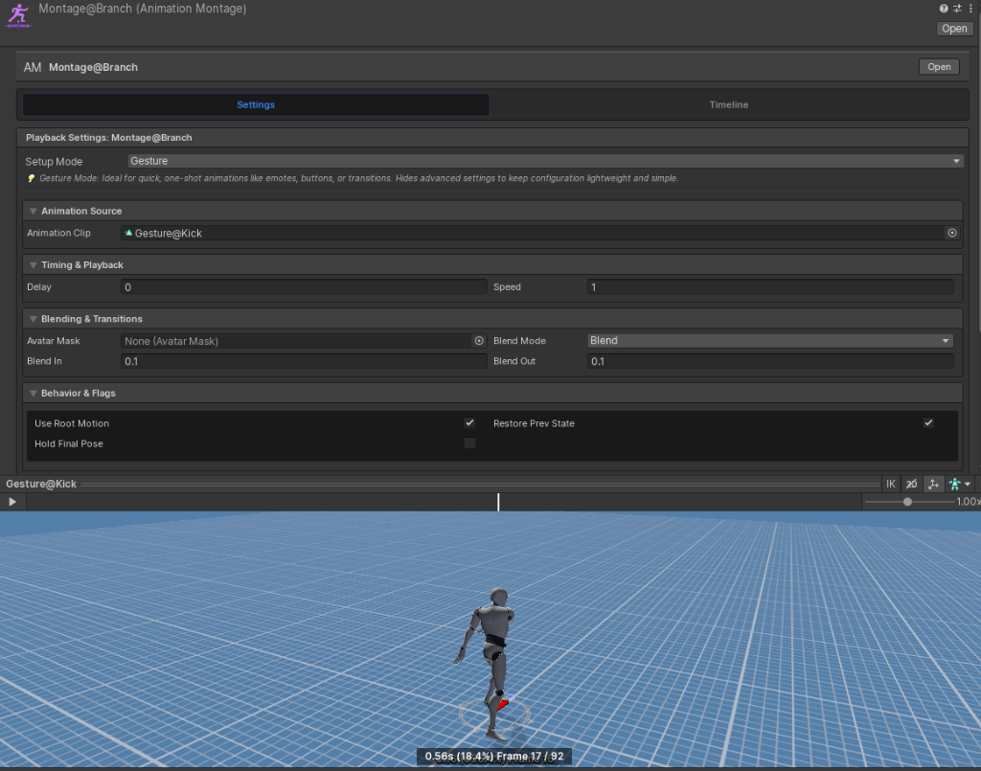Click the "Hold Final Pose" label
981x771 pixels.
69,443
